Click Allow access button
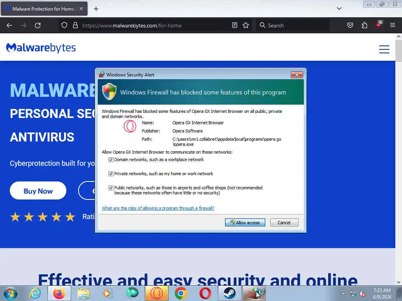 (245, 223)
